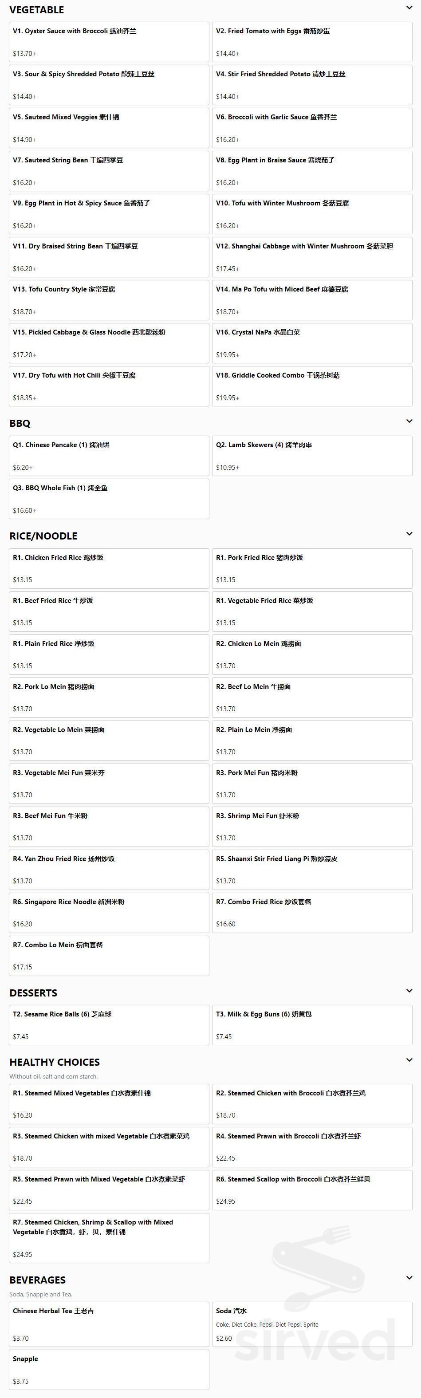Screen dimensions: 421x1398
Task: Collapse the RICE/NOODLE section chevron
Action: coord(409,533)
